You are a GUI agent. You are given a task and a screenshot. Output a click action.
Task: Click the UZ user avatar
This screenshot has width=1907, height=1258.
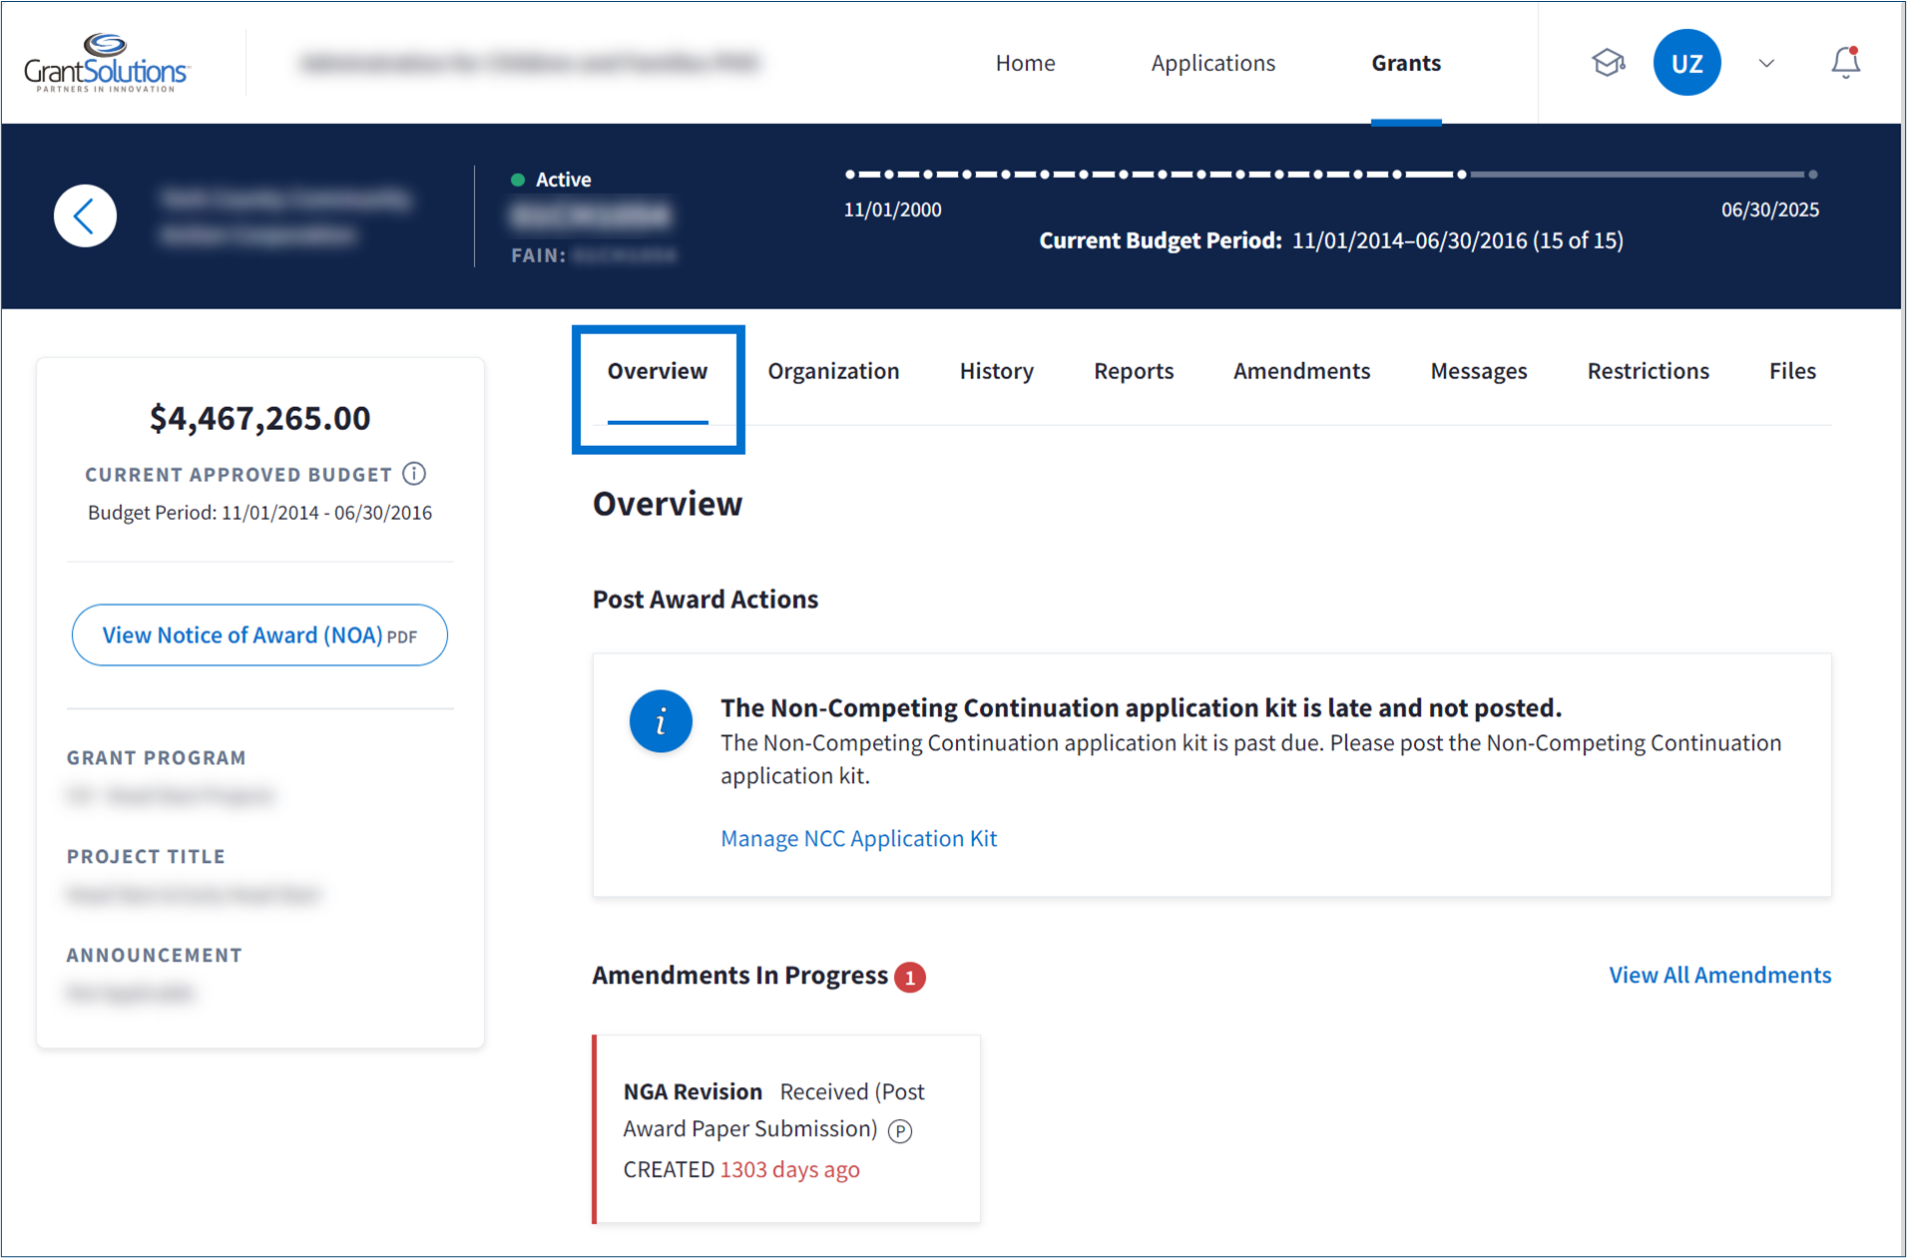tap(1685, 63)
